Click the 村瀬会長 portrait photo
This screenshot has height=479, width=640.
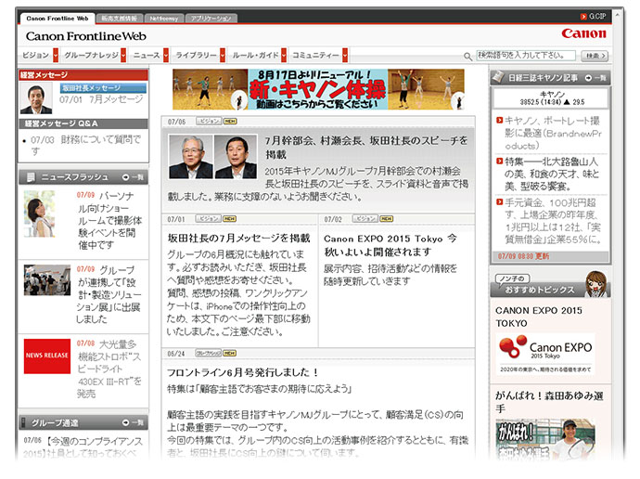pyautogui.click(x=191, y=157)
